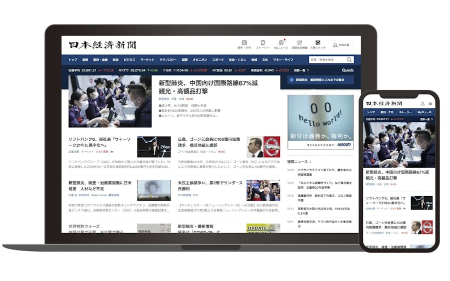Open the ストーリー icon in desktop header
Viewport: 450px width, 281px height.
[262, 44]
